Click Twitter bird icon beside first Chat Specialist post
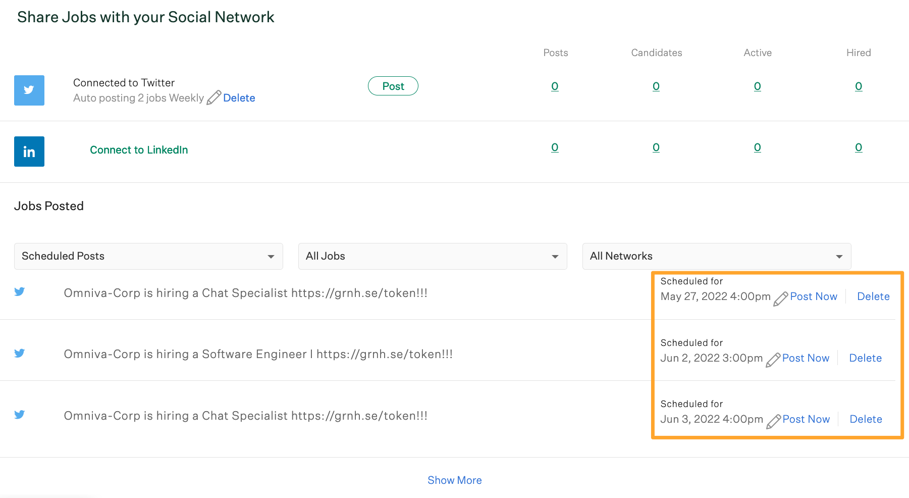909x498 pixels. pyautogui.click(x=20, y=292)
